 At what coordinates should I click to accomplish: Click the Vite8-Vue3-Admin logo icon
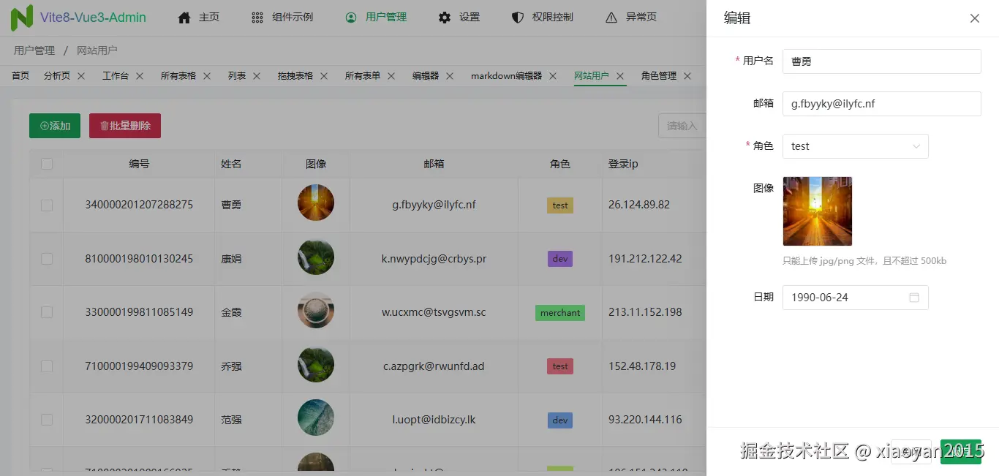click(22, 18)
